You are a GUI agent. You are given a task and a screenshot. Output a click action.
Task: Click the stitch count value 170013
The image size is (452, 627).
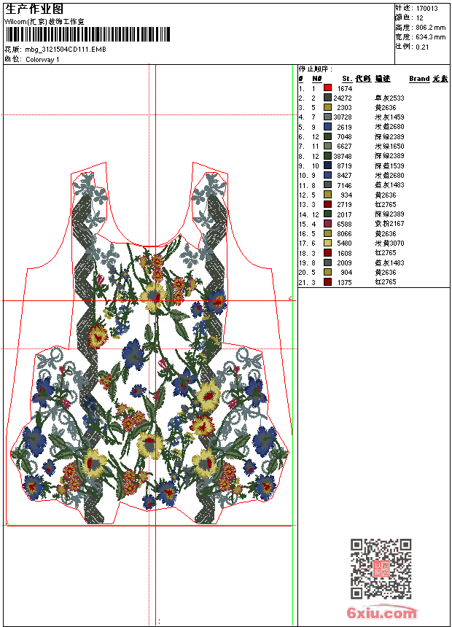[x=426, y=8]
